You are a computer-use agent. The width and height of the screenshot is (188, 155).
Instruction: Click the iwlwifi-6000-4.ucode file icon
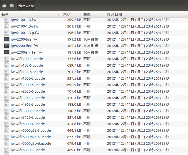tap(7, 124)
